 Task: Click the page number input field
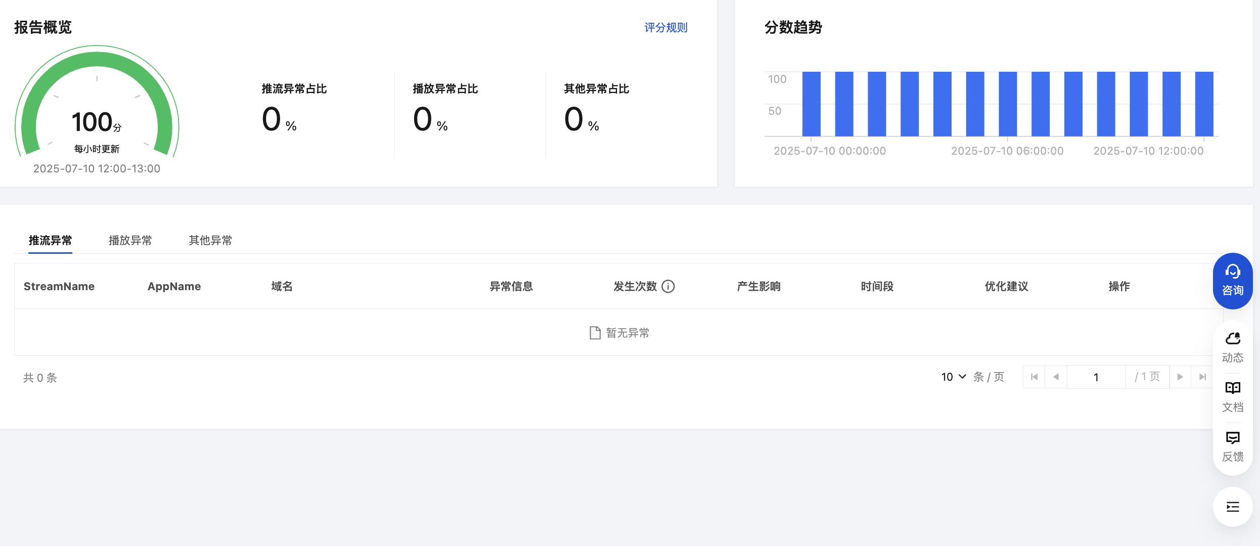pos(1096,377)
